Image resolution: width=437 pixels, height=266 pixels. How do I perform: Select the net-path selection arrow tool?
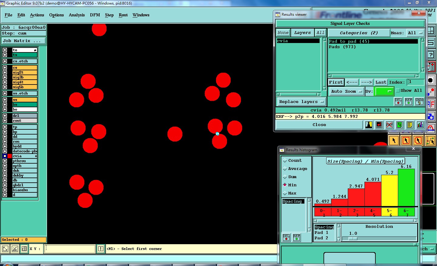point(430,141)
